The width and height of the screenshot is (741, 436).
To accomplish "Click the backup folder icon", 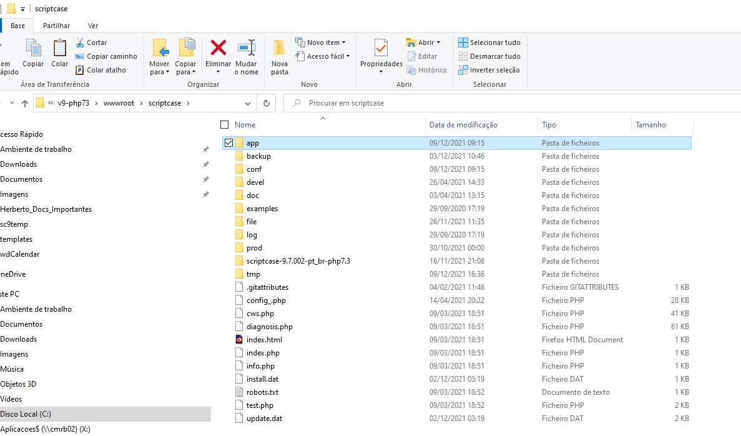I will [x=239, y=156].
